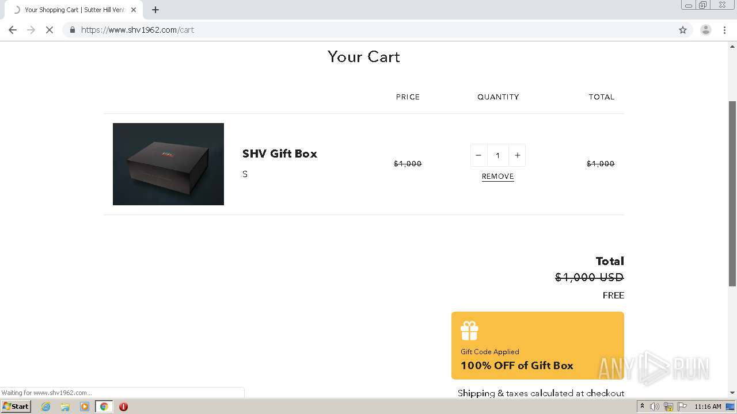Select the Your Shopping Cart tab
The width and height of the screenshot is (737, 414).
click(74, 10)
